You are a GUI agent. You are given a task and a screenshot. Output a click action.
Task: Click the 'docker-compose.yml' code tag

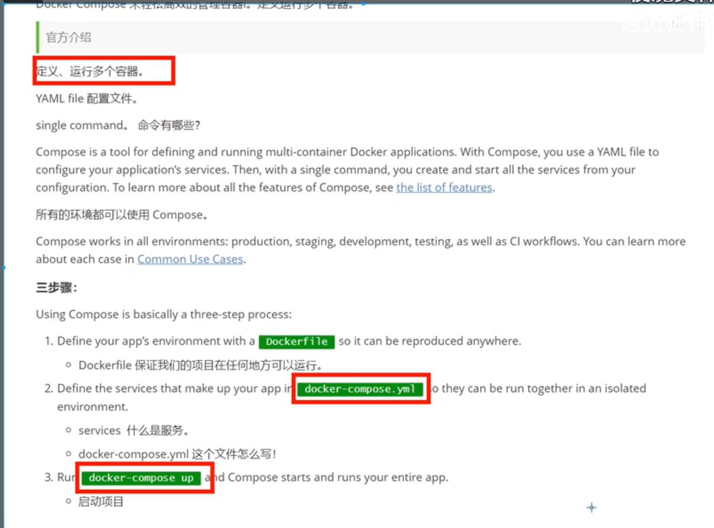click(361, 389)
